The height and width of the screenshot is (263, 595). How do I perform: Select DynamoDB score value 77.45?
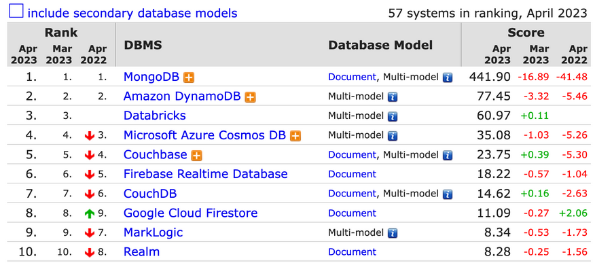[x=494, y=96]
